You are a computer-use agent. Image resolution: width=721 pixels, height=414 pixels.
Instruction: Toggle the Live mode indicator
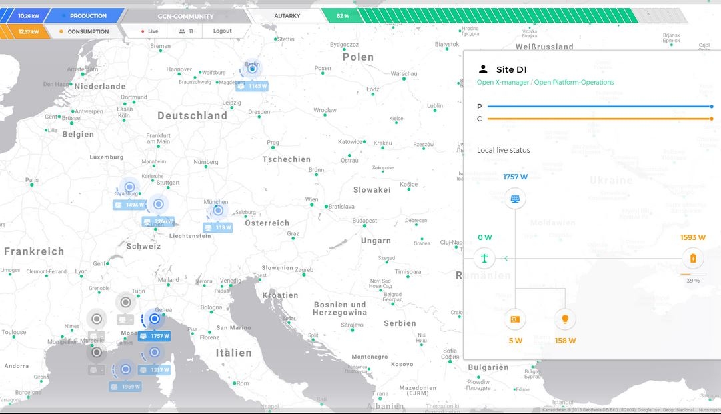pos(150,31)
